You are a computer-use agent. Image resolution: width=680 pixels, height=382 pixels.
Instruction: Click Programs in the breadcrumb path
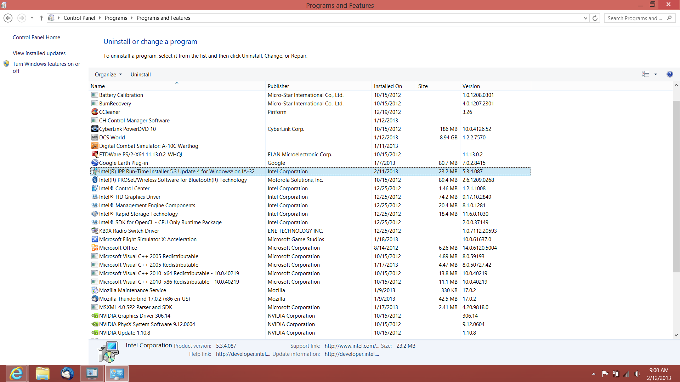[x=116, y=18]
